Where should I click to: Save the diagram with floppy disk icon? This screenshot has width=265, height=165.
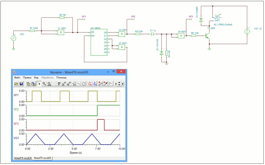click(x=21, y=84)
